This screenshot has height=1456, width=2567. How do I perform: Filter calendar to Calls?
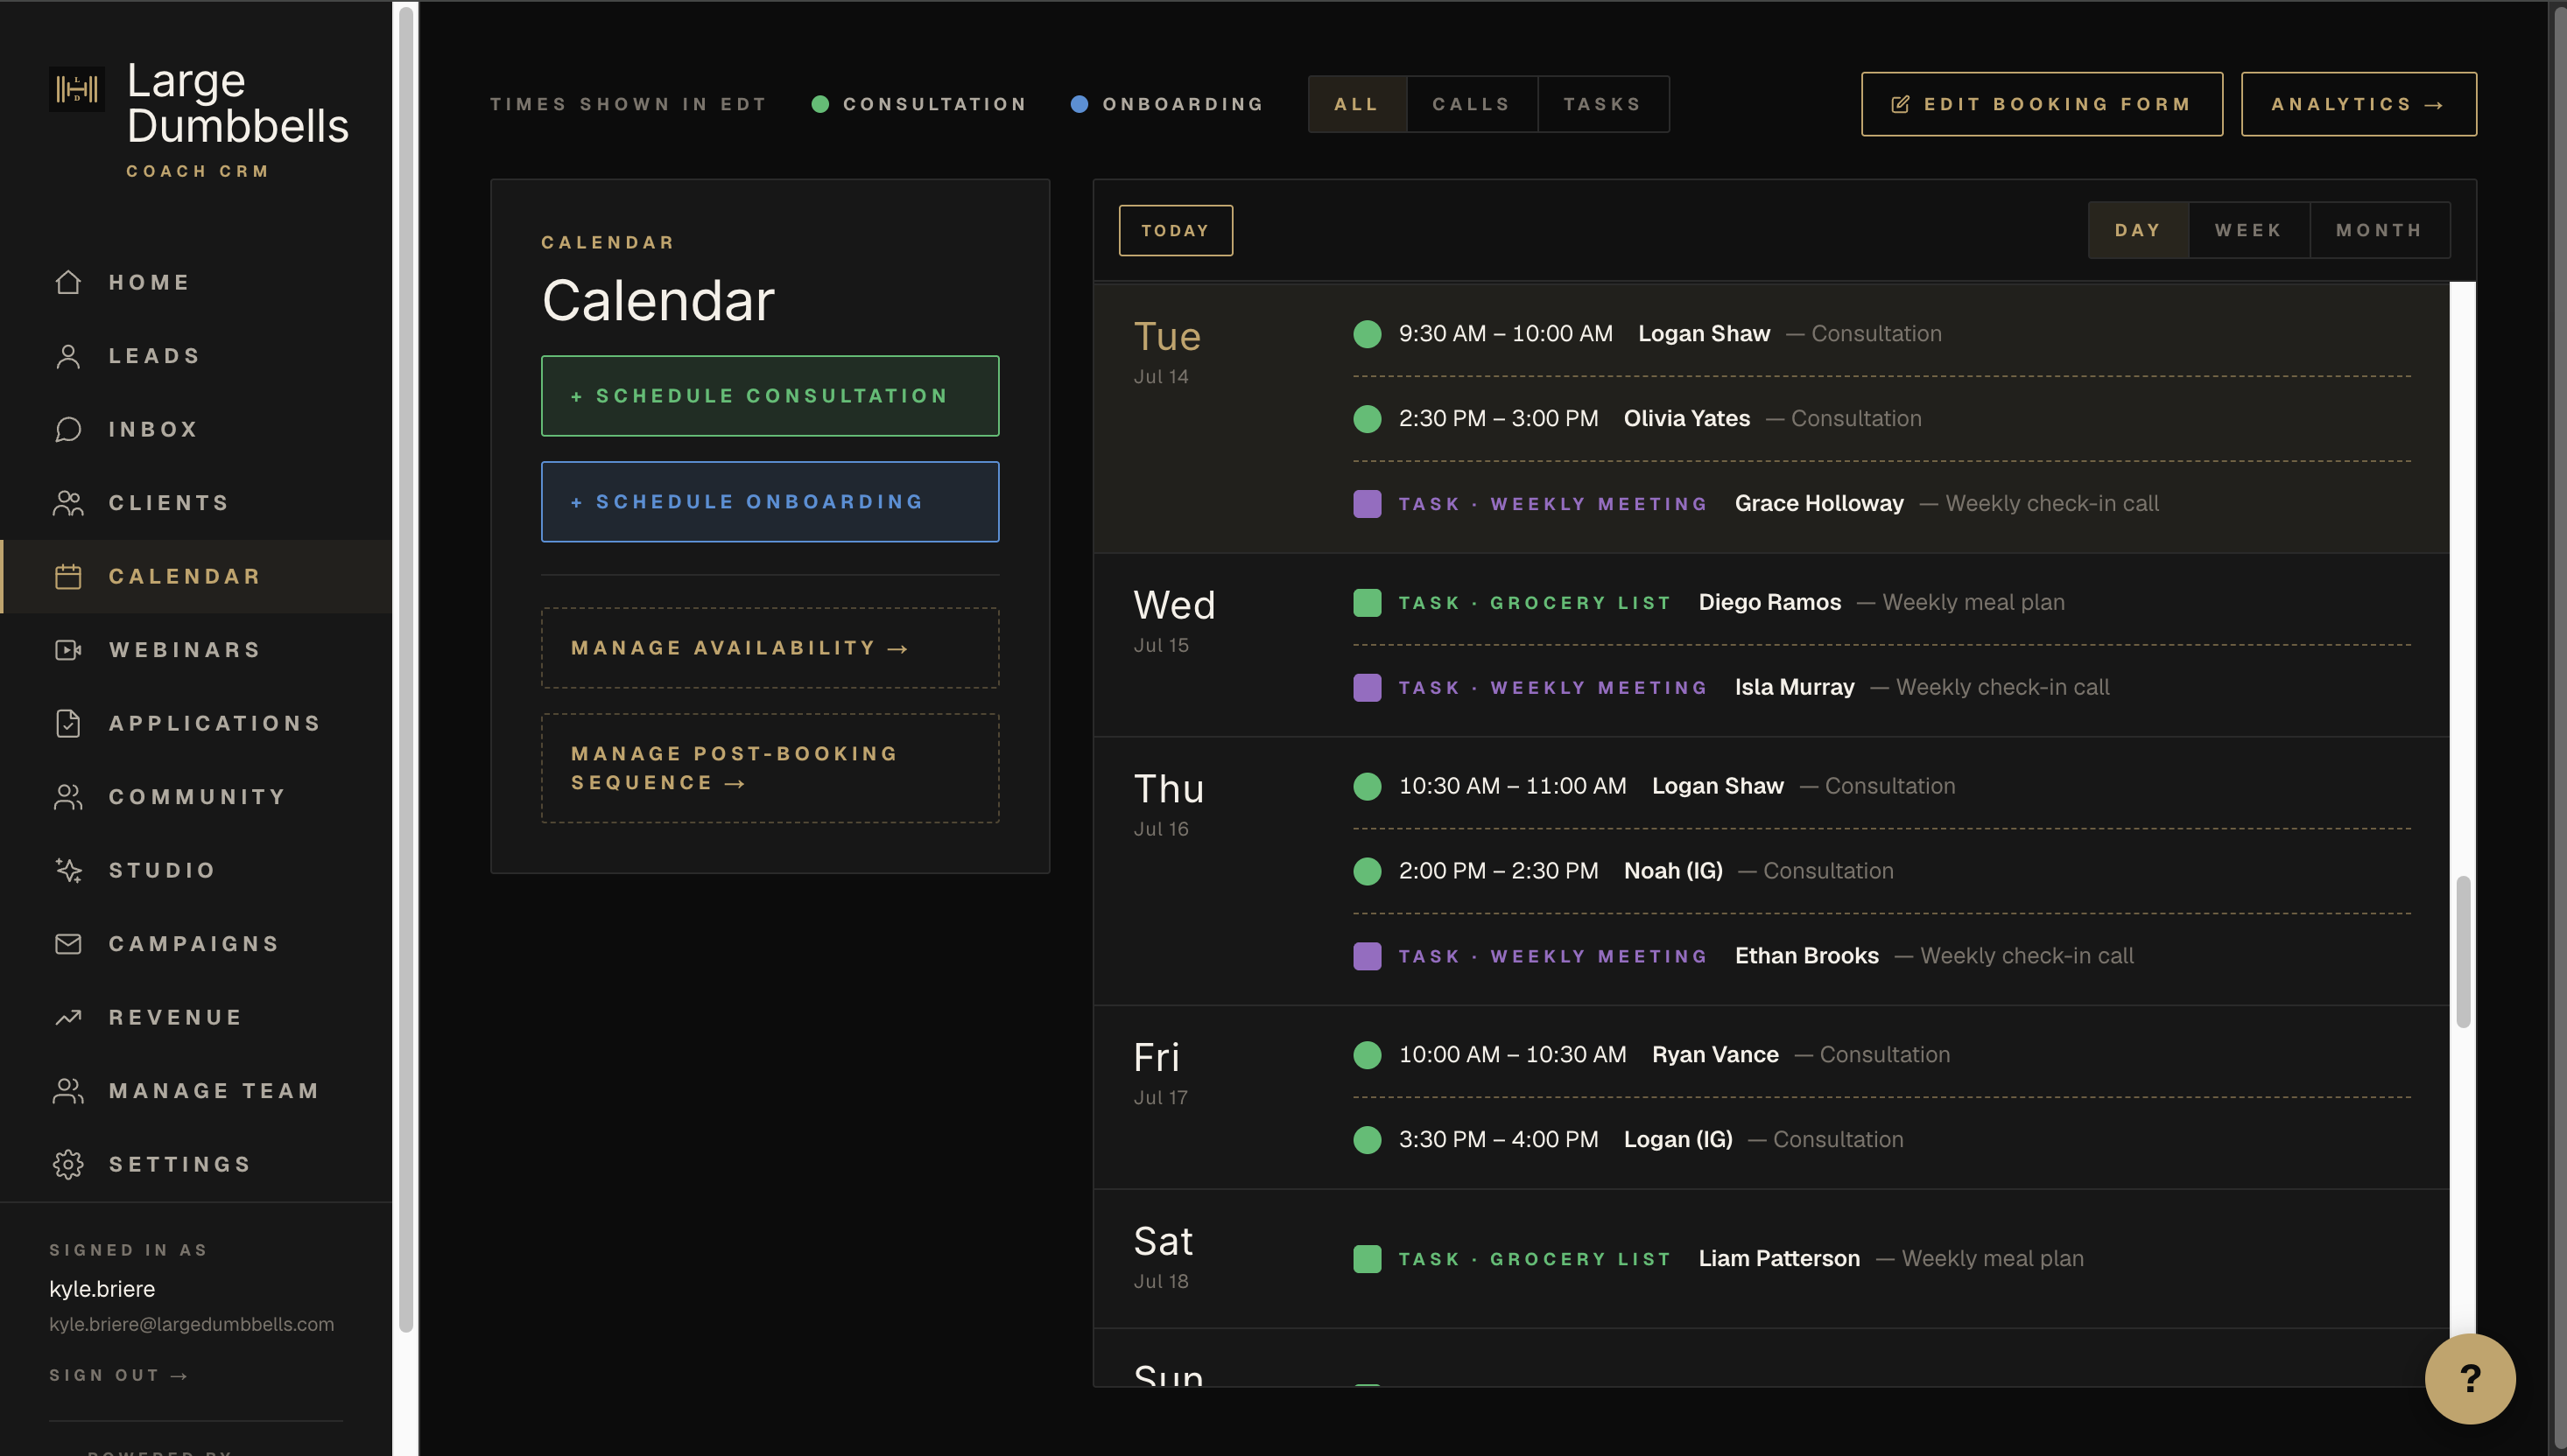point(1471,104)
